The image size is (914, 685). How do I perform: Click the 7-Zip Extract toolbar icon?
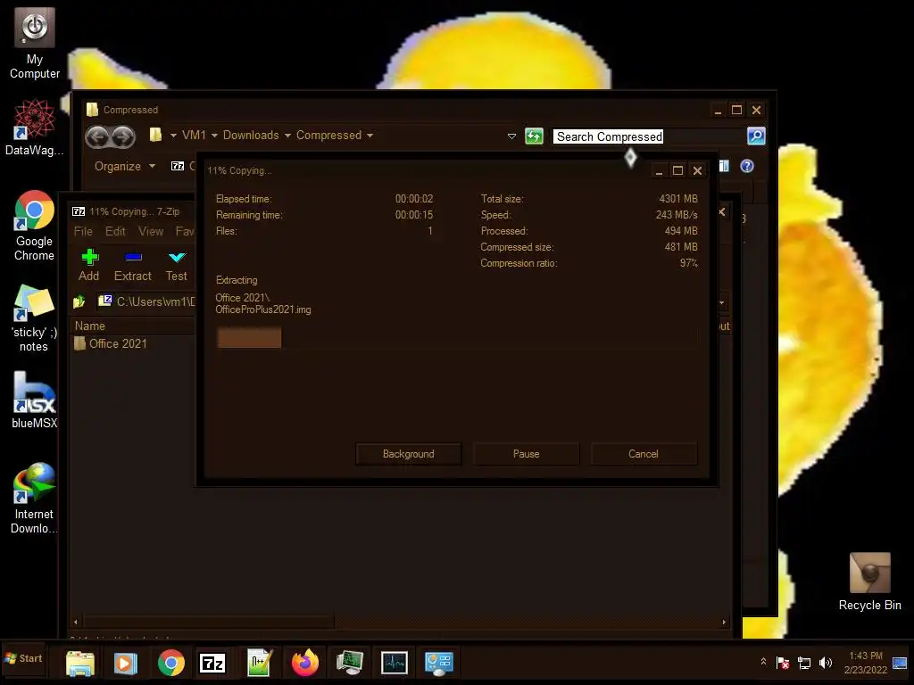click(133, 265)
